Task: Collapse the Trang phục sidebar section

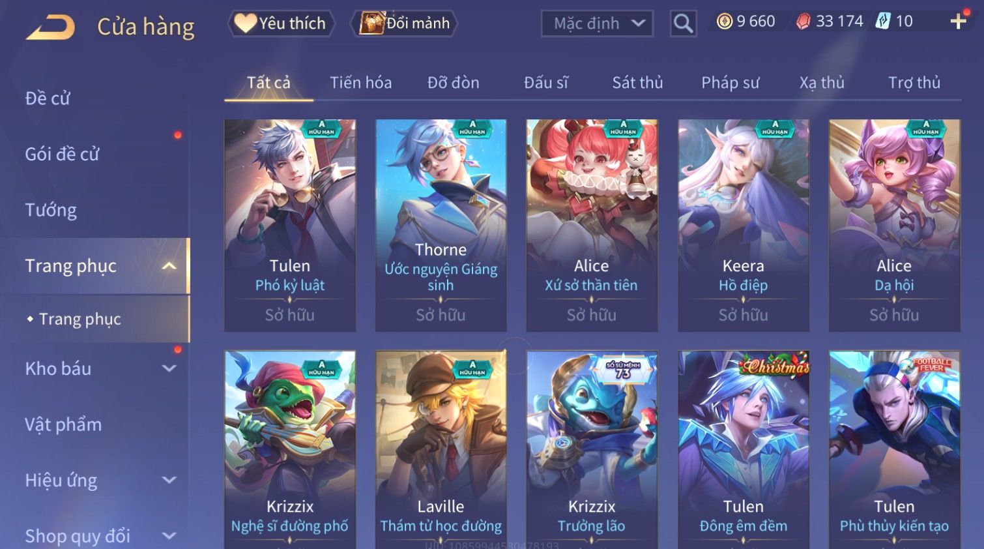Action: 169,266
